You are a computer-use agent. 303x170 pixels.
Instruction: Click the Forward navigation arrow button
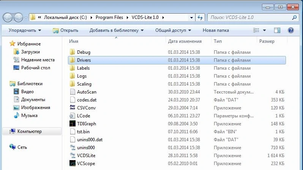18,17
